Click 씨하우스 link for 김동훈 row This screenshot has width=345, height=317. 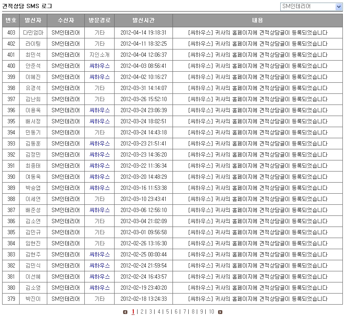pyautogui.click(x=99, y=143)
